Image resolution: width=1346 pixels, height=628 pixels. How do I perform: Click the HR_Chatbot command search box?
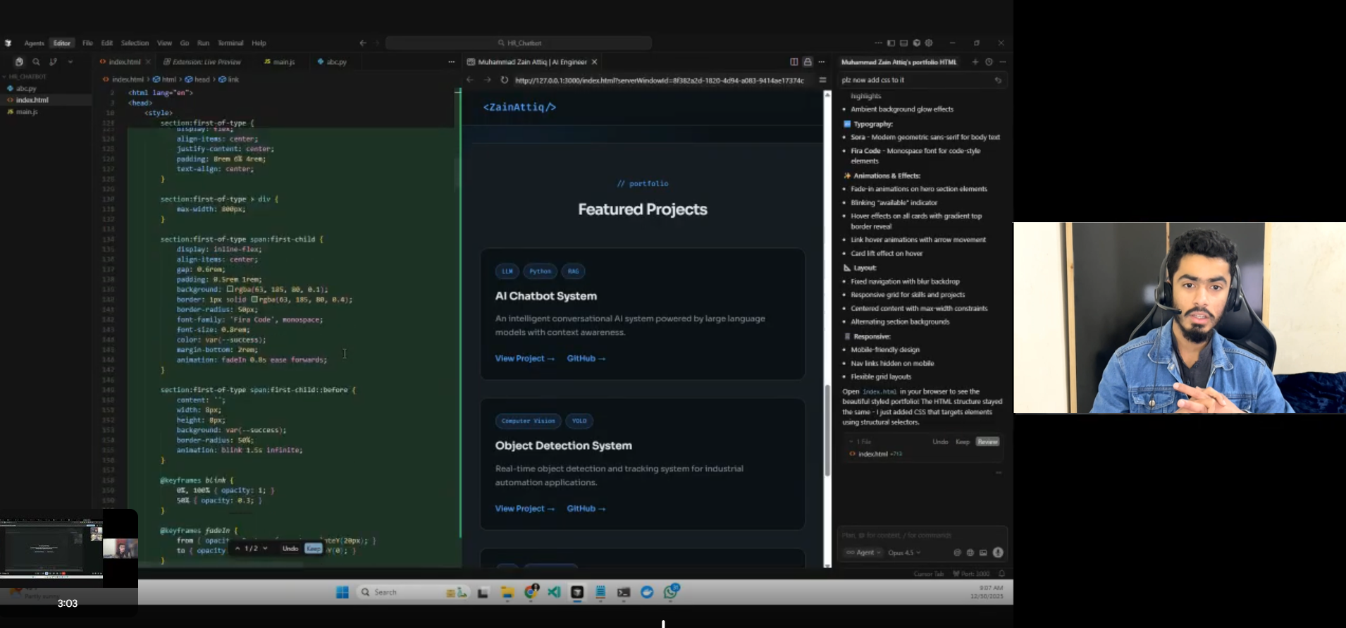[x=518, y=43]
